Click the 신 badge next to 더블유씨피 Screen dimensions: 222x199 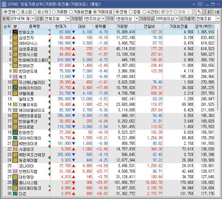15,104
